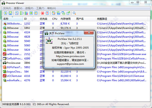Click memory value 83,060 K
This screenshot has width=152, height=108.
(66, 76)
